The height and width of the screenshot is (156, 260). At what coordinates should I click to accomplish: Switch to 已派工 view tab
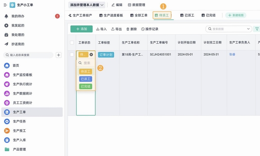pyautogui.click(x=187, y=16)
